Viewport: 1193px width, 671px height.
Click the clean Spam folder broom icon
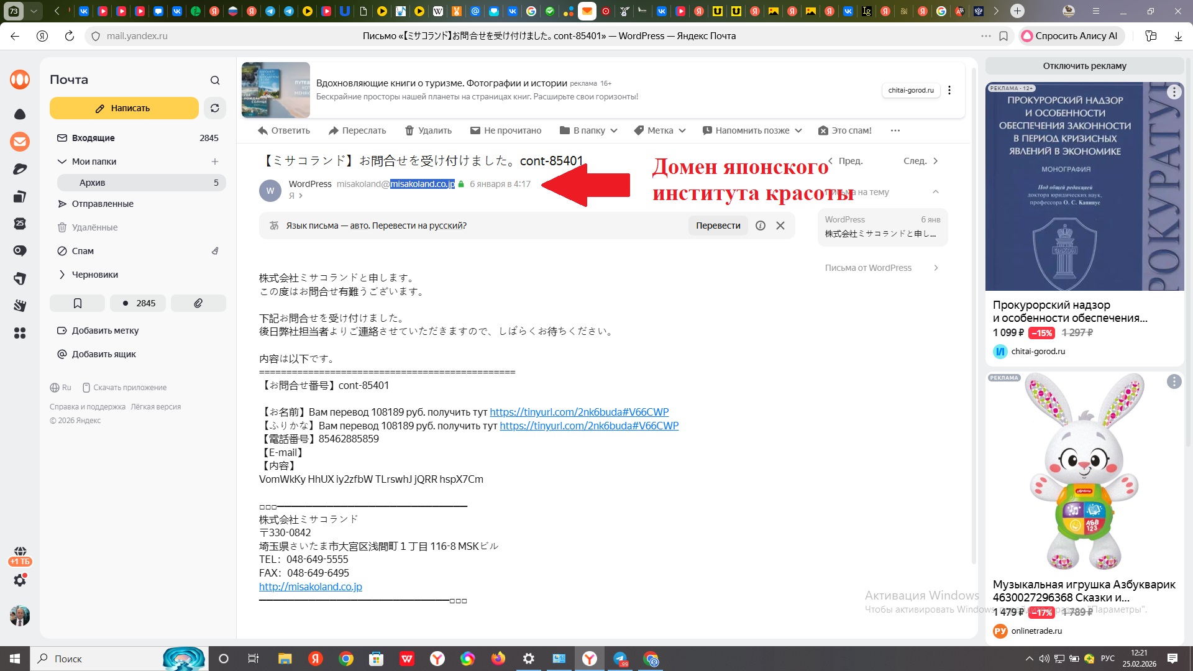(215, 251)
